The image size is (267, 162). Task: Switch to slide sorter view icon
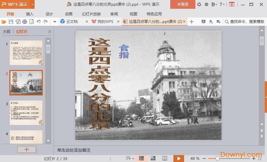coord(153,159)
